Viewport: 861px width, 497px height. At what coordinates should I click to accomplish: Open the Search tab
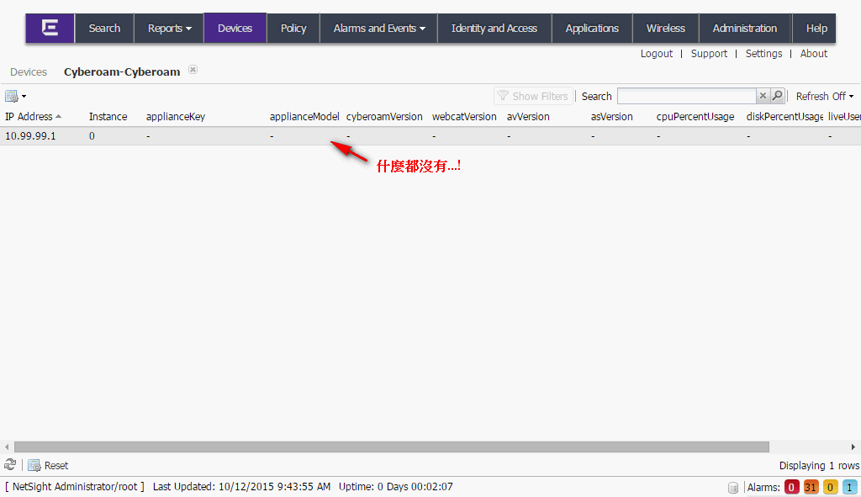[x=104, y=28]
